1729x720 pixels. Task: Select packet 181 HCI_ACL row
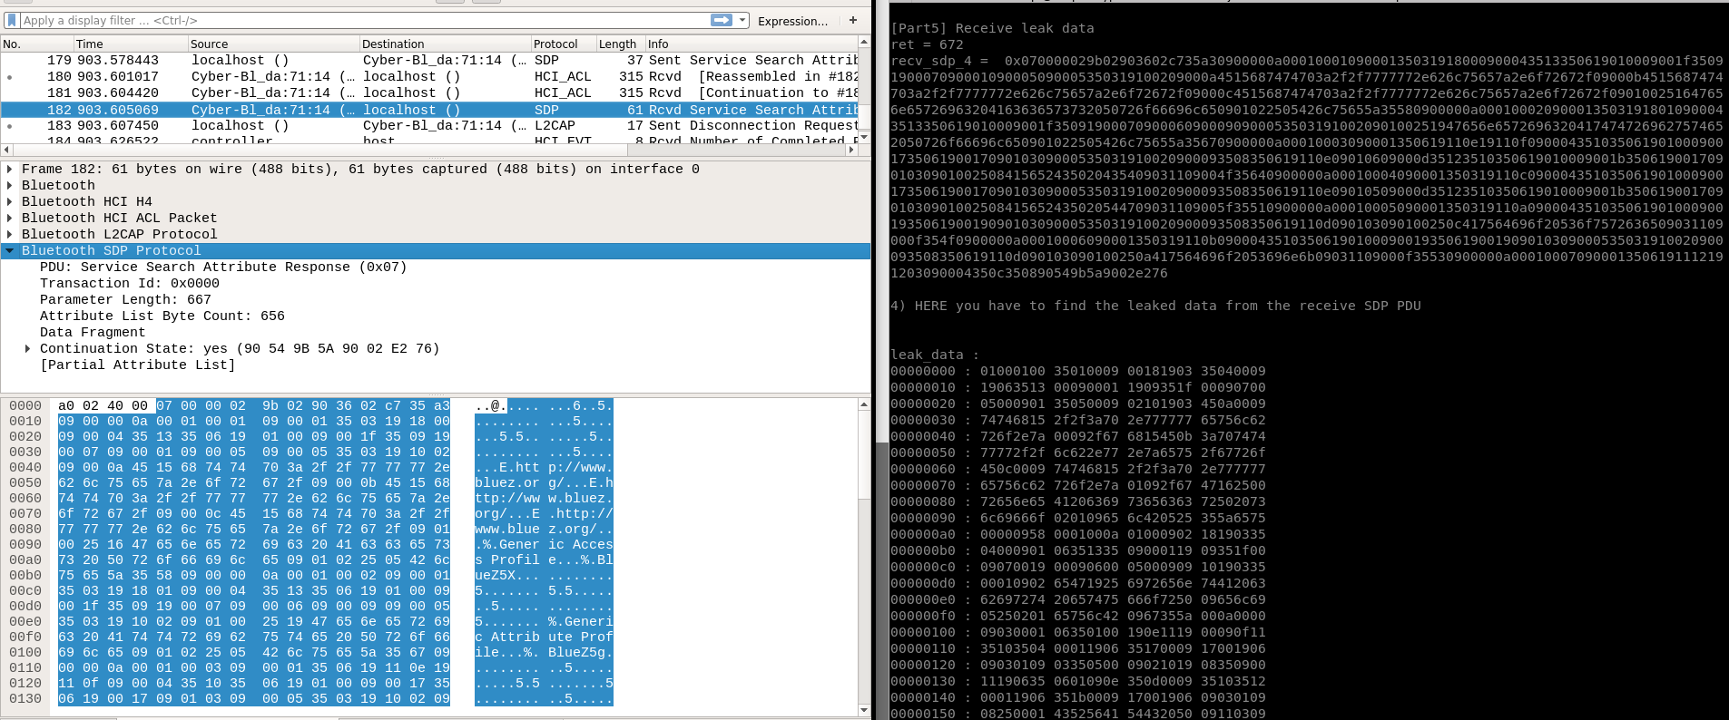pyautogui.click(x=429, y=92)
